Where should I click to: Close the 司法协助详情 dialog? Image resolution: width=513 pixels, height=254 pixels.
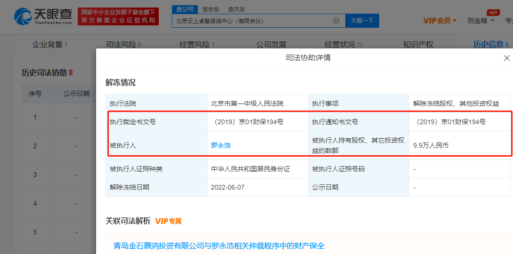[506, 58]
